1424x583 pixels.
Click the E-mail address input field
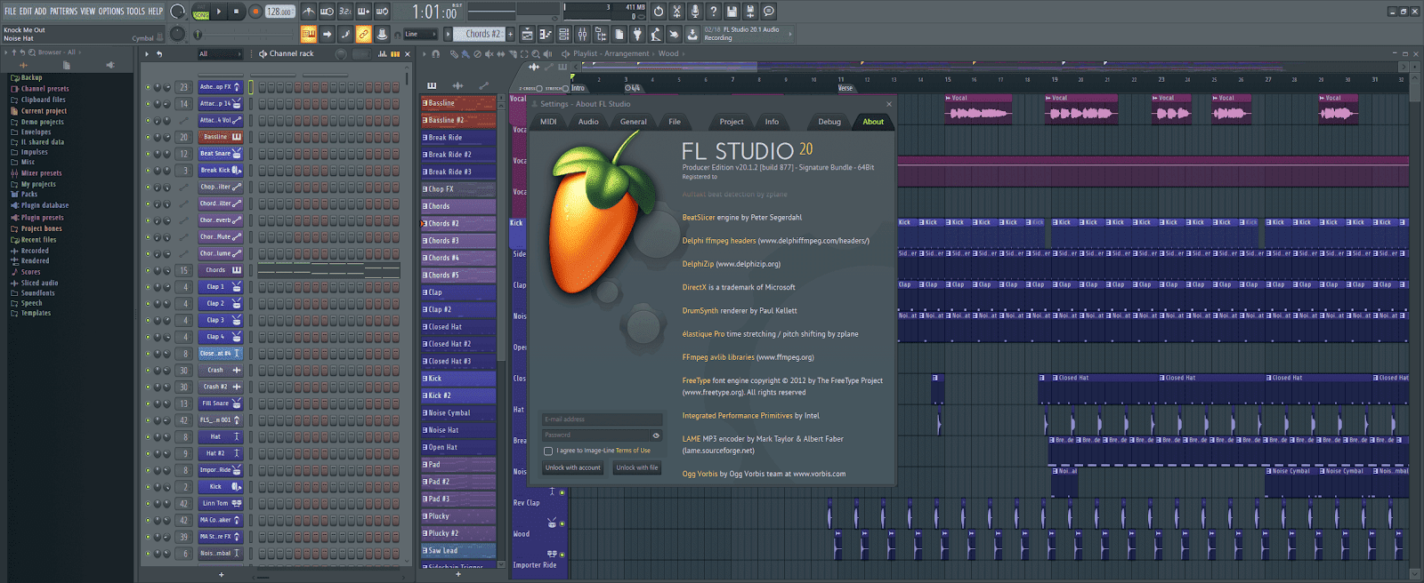pyautogui.click(x=603, y=419)
